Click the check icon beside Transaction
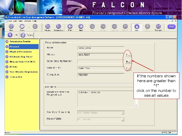The width and height of the screenshot is (182, 136). (7, 77)
